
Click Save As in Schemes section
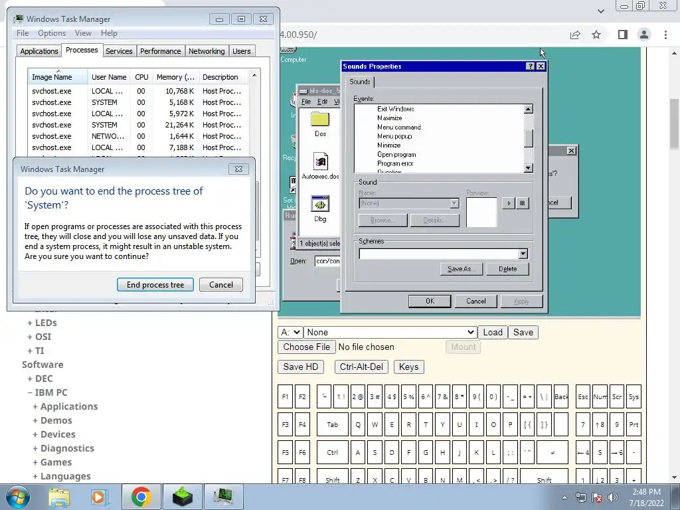tap(462, 269)
